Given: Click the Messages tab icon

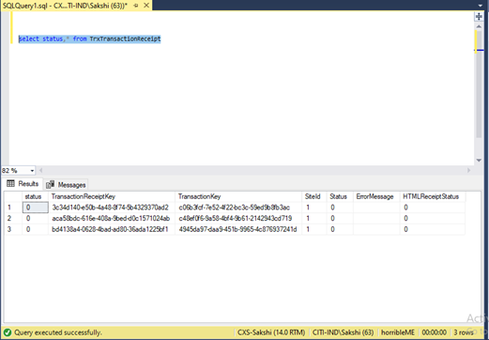Looking at the screenshot, I should 50,185.
